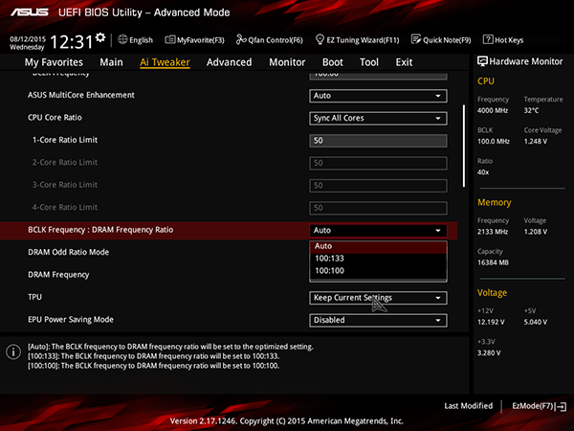Viewport: 574px width, 431px height.
Task: Show Hot Keys help icon
Action: pyautogui.click(x=488, y=39)
